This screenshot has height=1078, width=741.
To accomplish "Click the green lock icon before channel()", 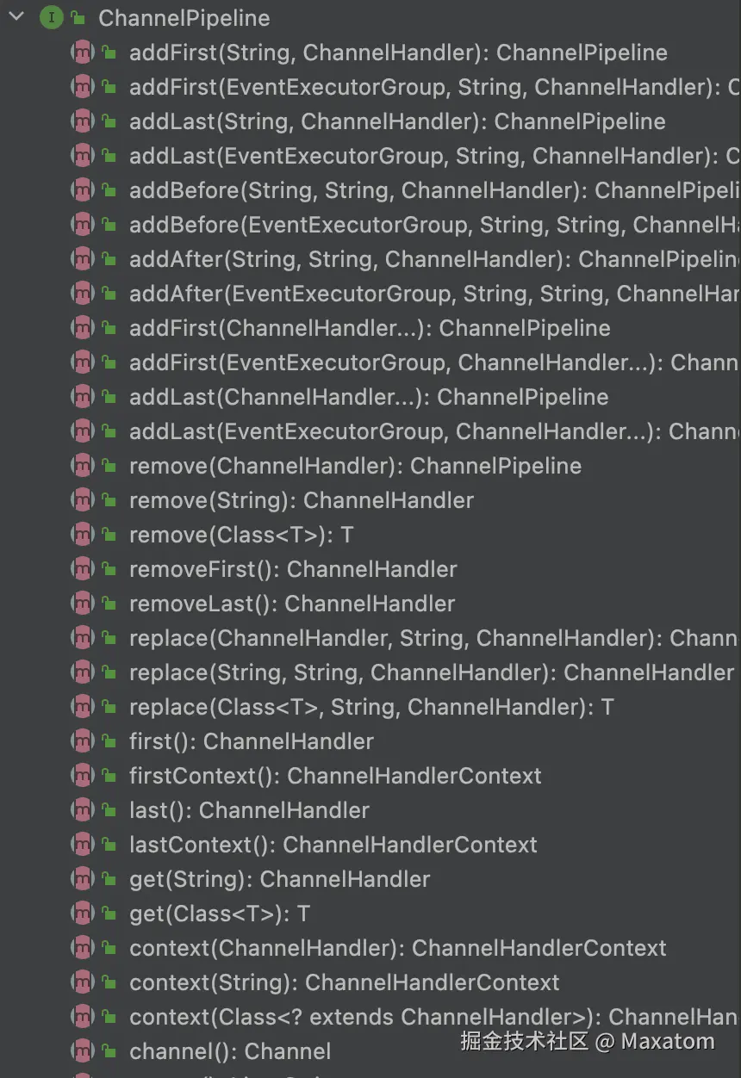I will click(109, 1050).
